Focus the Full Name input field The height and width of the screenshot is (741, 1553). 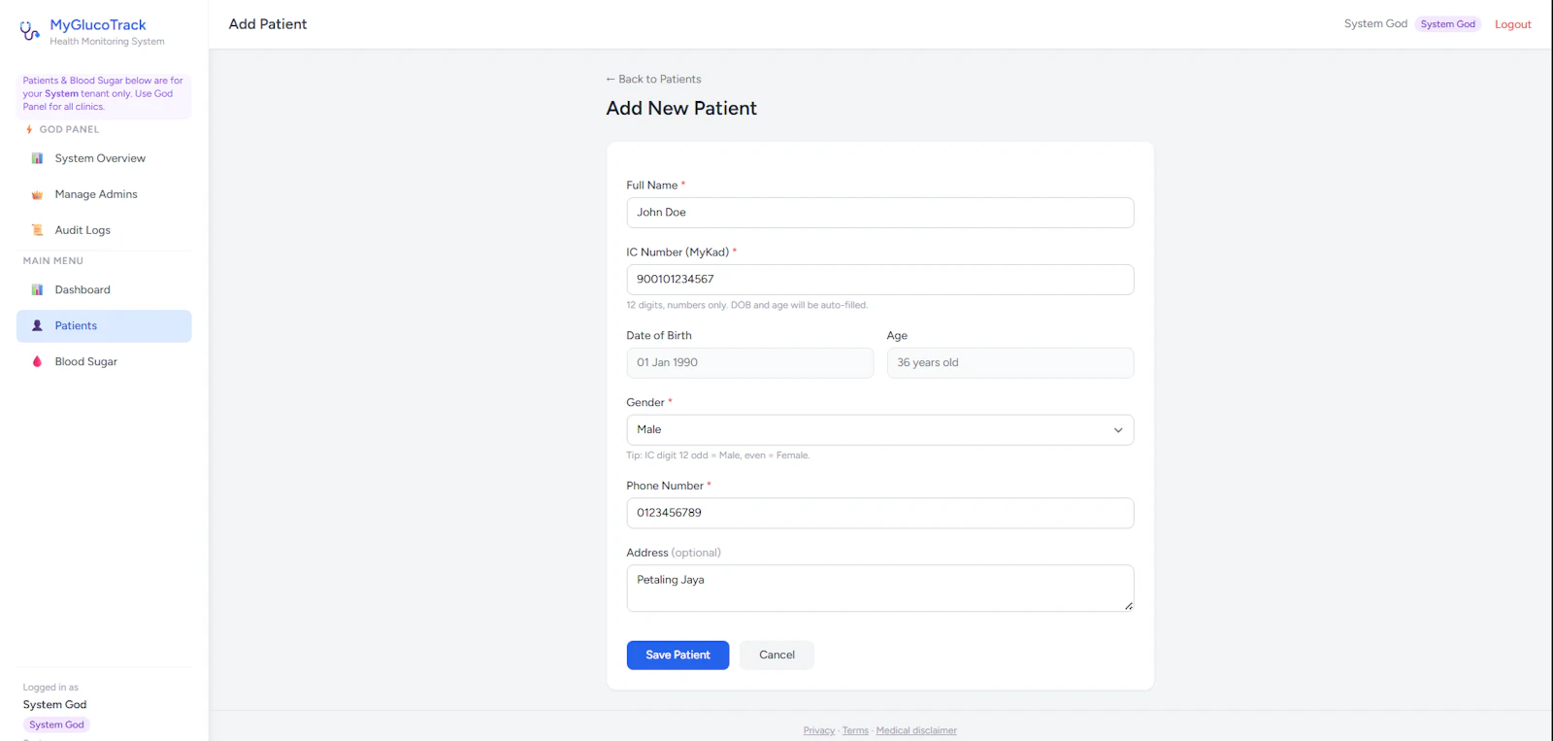click(879, 213)
